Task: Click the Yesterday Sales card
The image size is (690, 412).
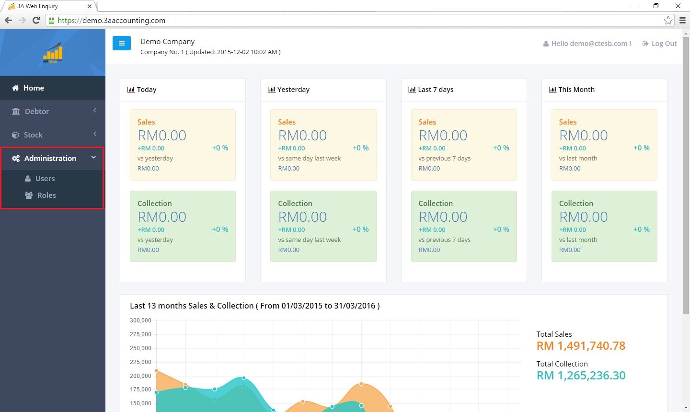Action: [x=323, y=145]
